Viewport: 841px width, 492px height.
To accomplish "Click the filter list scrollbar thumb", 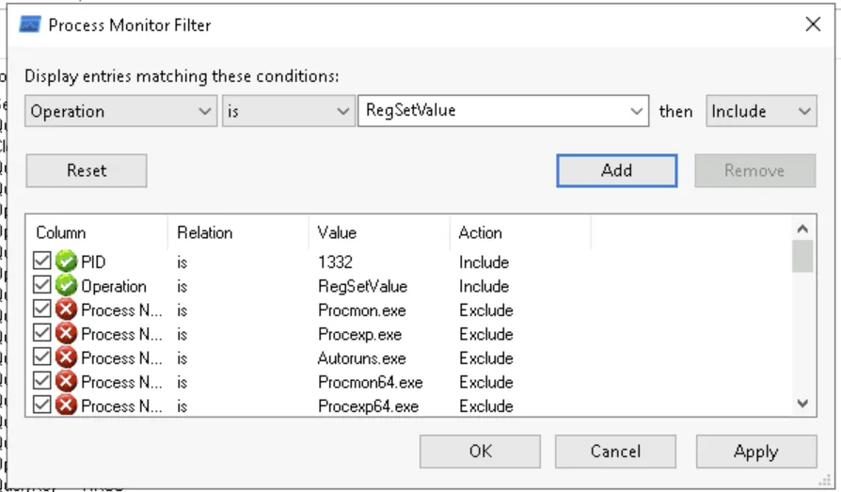I will tap(802, 257).
